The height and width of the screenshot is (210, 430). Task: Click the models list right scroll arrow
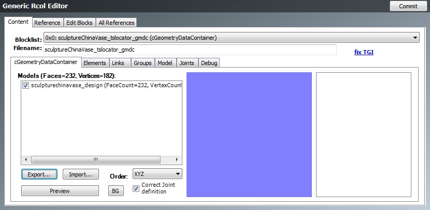click(x=177, y=160)
